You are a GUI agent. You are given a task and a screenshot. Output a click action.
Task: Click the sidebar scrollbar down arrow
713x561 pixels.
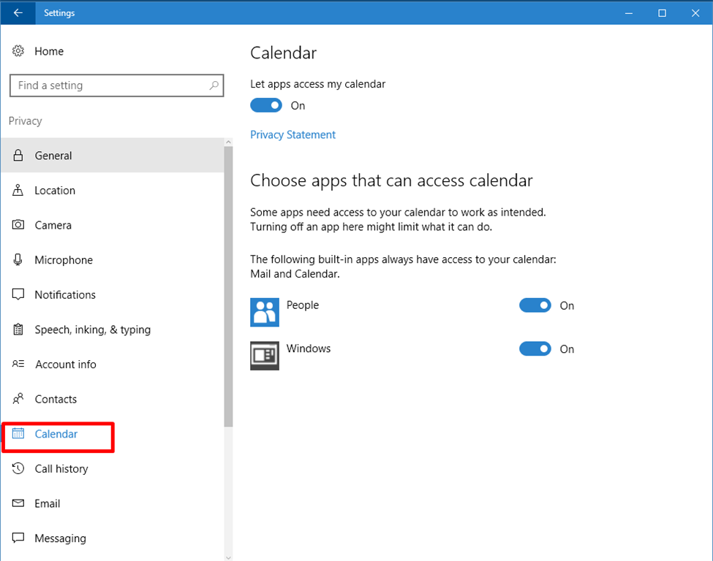pos(229,556)
